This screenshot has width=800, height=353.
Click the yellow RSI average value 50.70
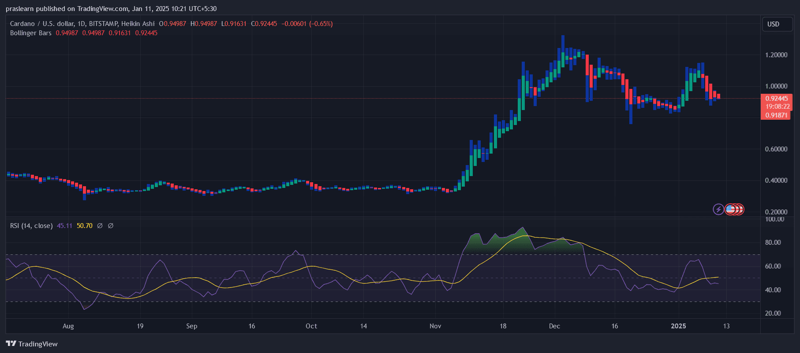[85, 226]
